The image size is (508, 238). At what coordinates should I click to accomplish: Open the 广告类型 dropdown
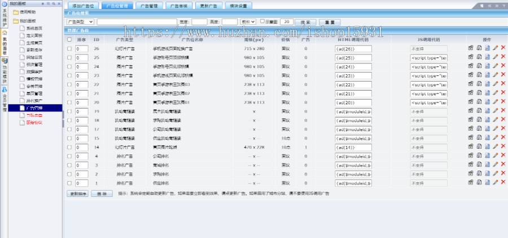tap(80, 22)
